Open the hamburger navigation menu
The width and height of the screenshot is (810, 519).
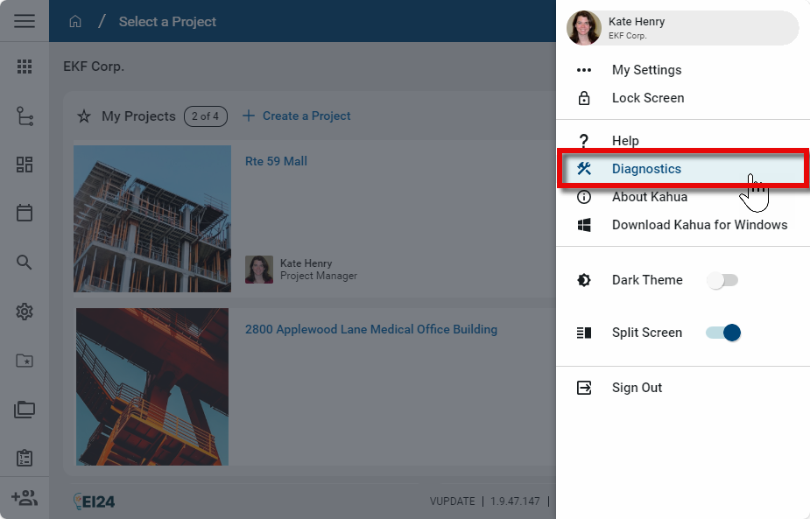(x=25, y=21)
